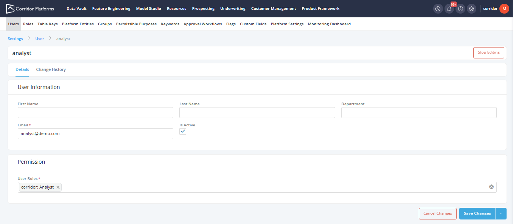The width and height of the screenshot is (513, 224).
Task: Open the recent history clock icon
Action: coord(438,9)
